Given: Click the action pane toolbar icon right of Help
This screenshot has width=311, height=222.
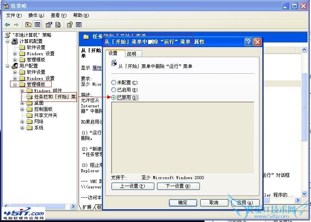Looking at the screenshot, I should pyautogui.click(x=79, y=25).
